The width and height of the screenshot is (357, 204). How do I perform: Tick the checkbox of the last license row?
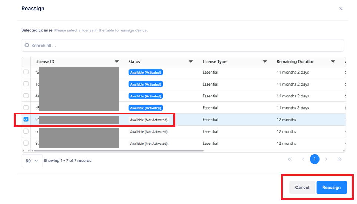click(x=26, y=143)
